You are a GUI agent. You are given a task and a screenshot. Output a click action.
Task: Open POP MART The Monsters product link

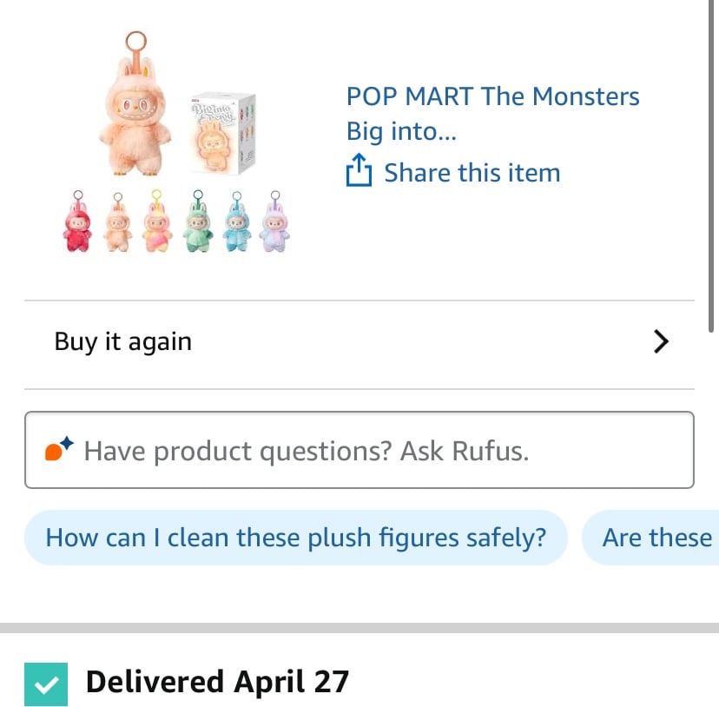[492, 114]
